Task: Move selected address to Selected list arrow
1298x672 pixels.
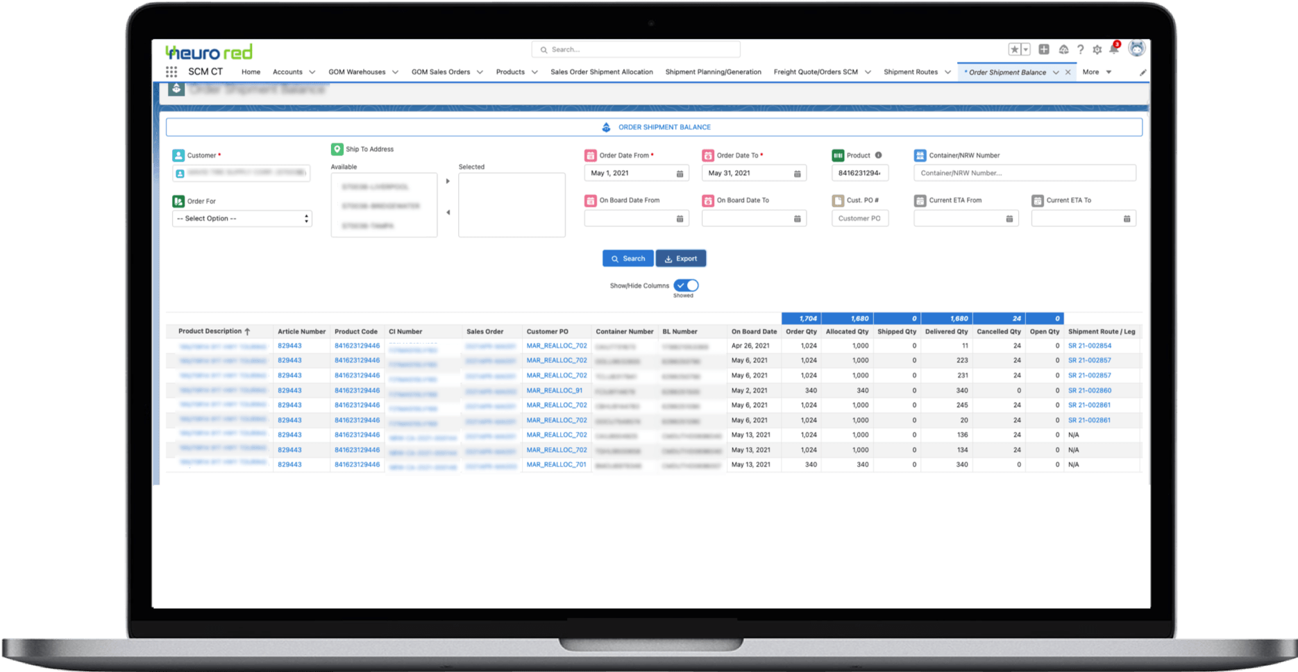Action: (x=448, y=181)
